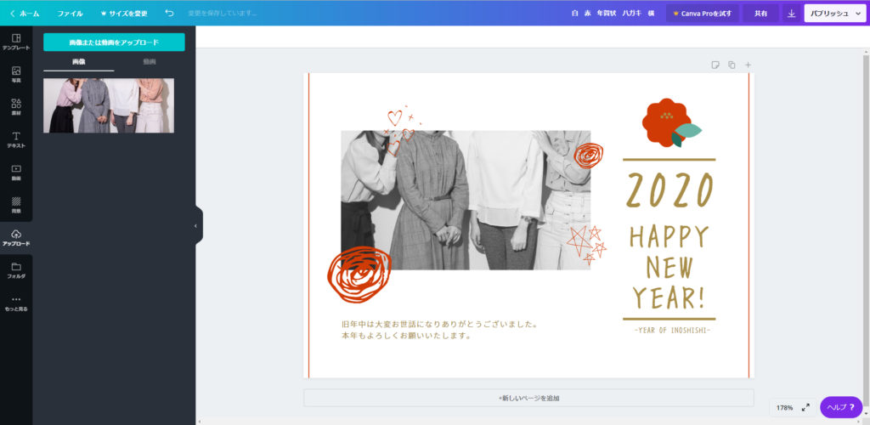The height and width of the screenshot is (425, 870).
Task: Open the Templates (テンプレート) sidebar panel
Action: click(x=16, y=42)
